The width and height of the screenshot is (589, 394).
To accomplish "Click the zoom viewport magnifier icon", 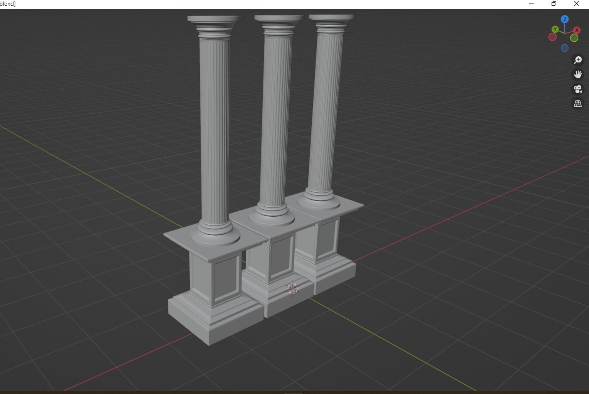I will point(578,60).
